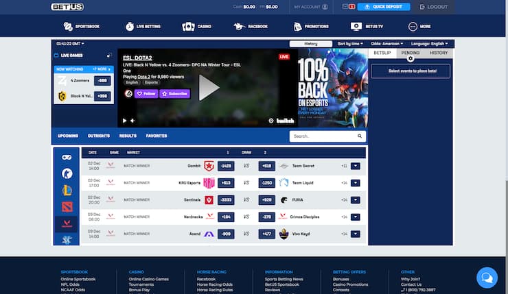508x294 pixels.
Task: Filter by League of Legends icon
Action: 67,191
